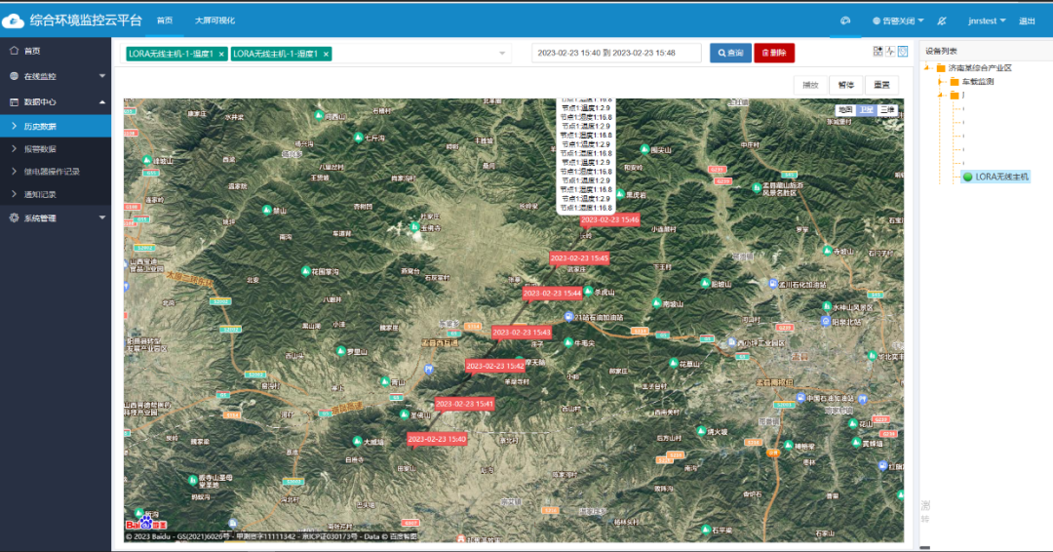Click the 围尖山 mountain marker
The height and width of the screenshot is (552, 1053).
[644, 149]
